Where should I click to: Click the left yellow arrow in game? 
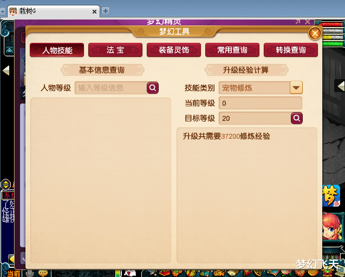[x=6, y=70]
